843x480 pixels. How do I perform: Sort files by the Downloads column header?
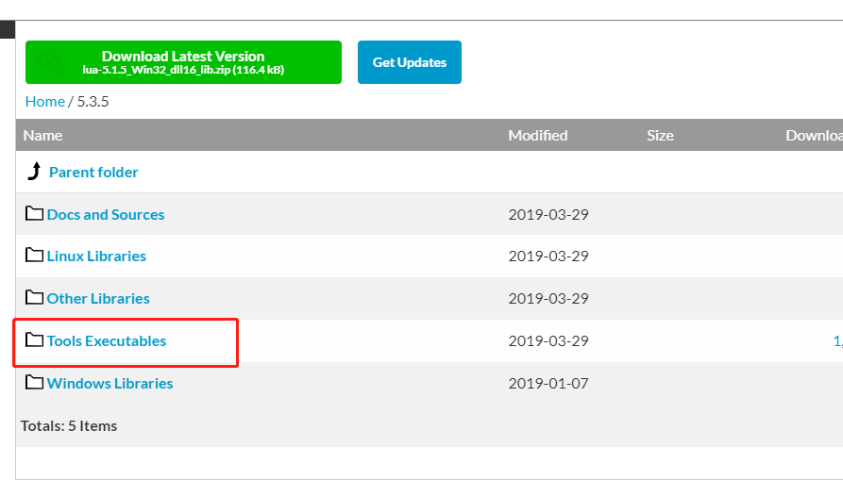(x=814, y=135)
